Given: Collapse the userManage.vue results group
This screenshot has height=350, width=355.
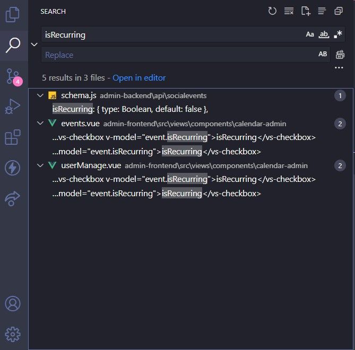Looking at the screenshot, I should (40, 165).
